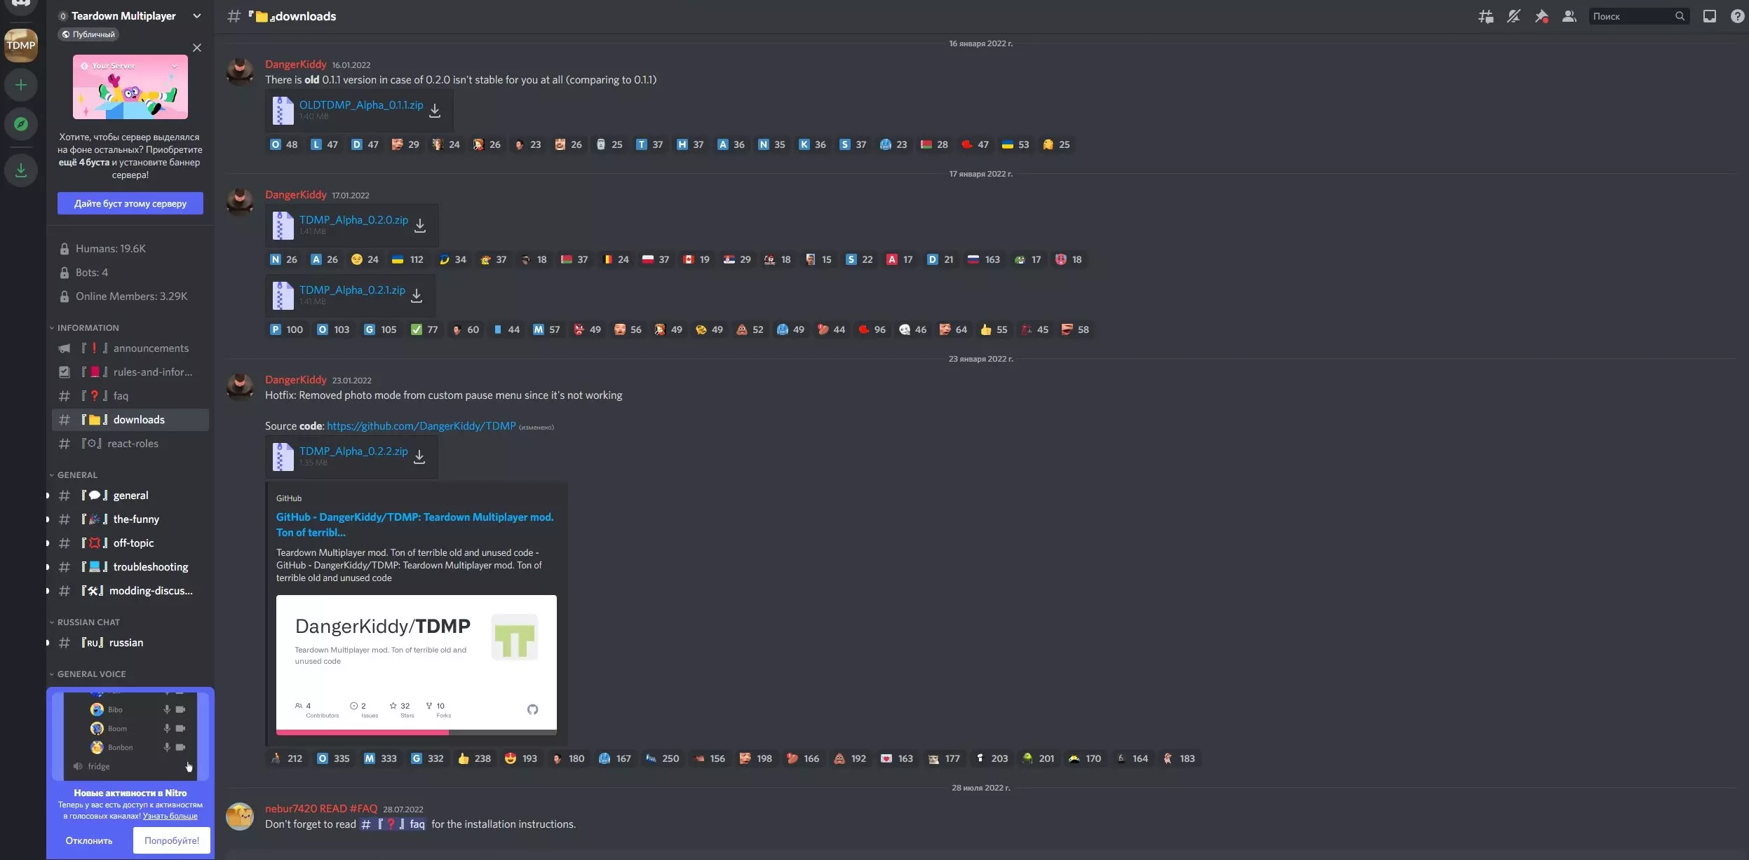Open the Threads icon in header

tap(1485, 16)
